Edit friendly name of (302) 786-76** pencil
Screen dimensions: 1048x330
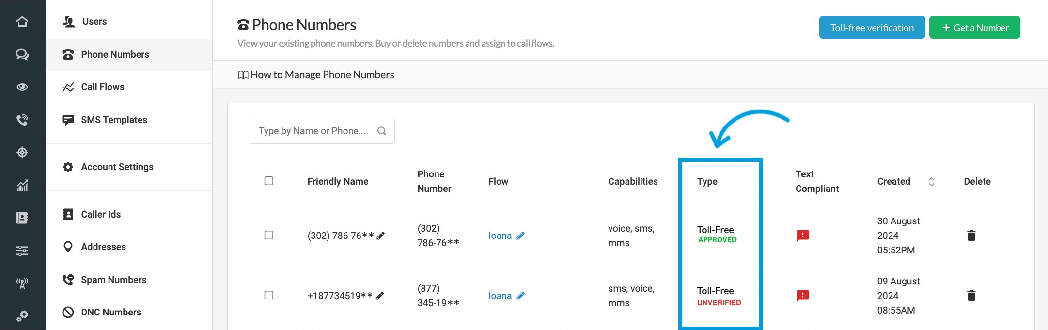tap(381, 236)
